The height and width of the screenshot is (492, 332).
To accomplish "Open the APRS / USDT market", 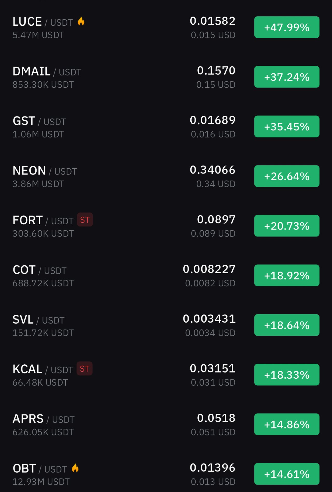I will [x=166, y=424].
